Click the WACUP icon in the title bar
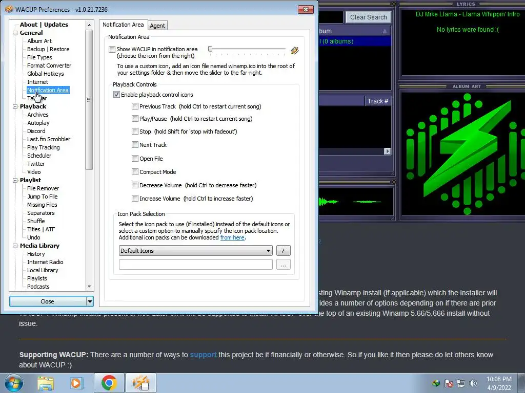Screen dimensions: 525x393 click(x=9, y=9)
